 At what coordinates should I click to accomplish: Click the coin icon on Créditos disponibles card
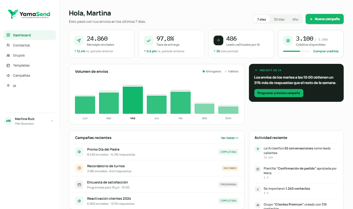pyautogui.click(x=288, y=41)
